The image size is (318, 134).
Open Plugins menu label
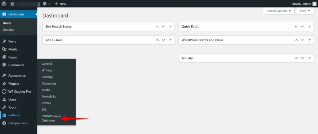14,84
